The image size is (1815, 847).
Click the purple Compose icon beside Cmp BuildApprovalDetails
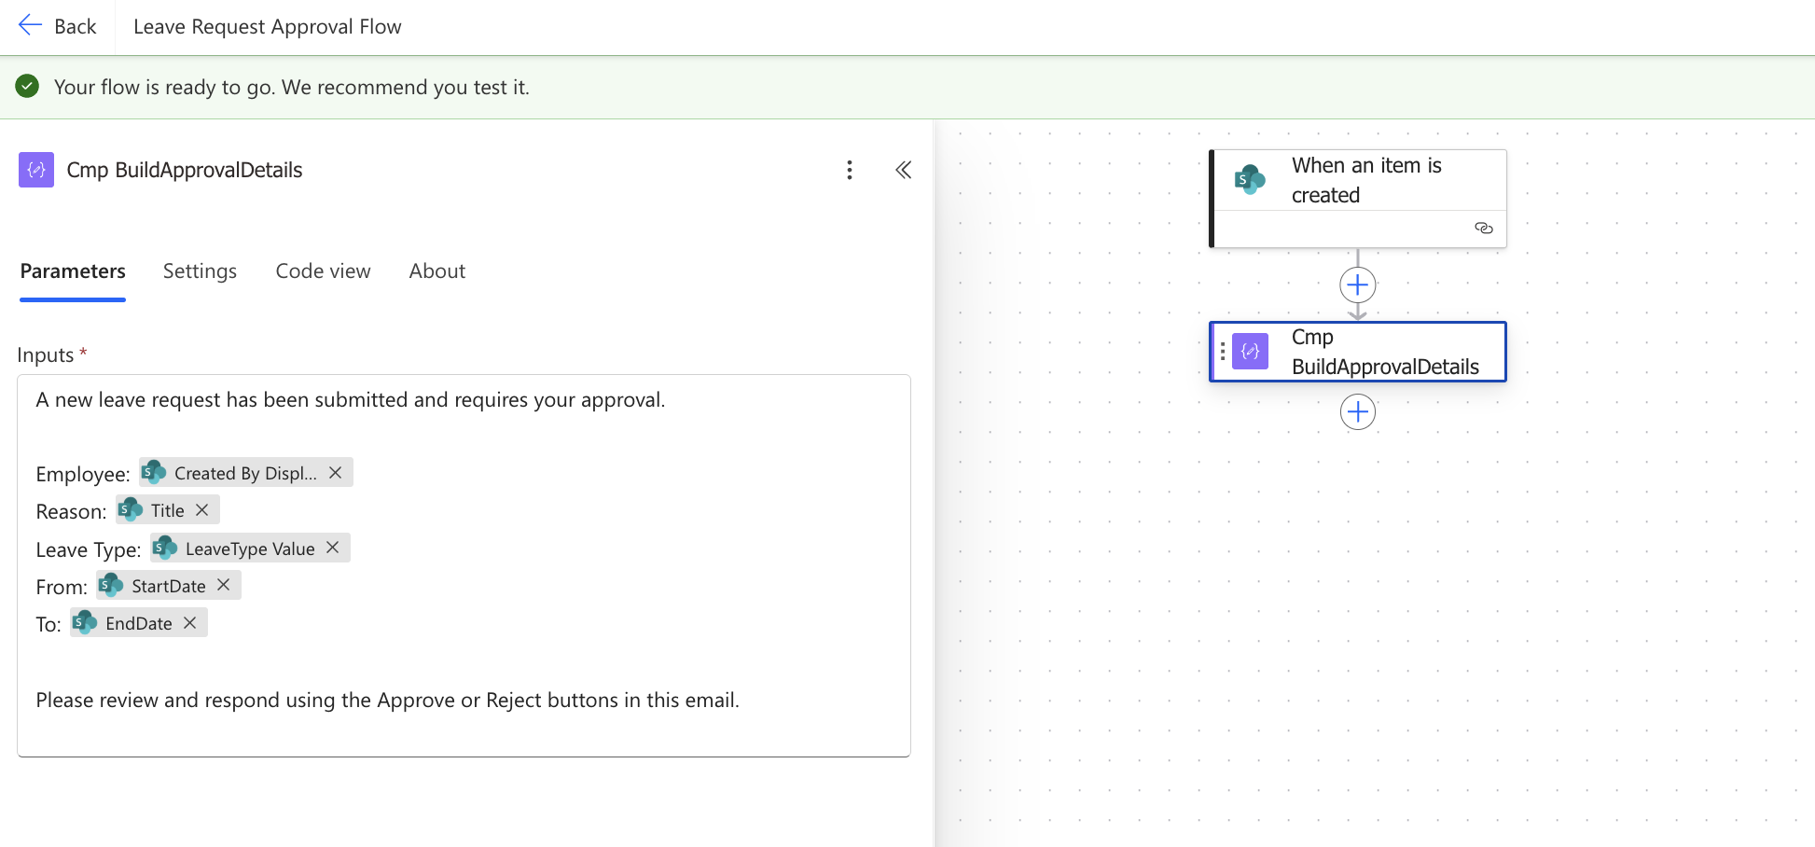(35, 170)
